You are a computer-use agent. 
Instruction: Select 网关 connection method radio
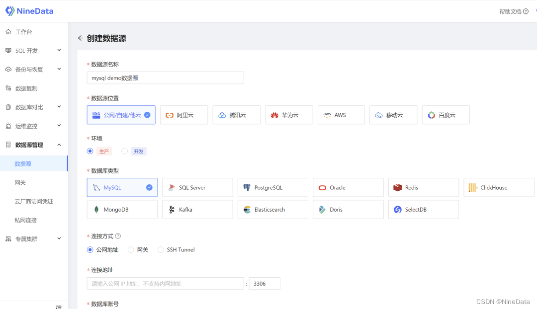pos(131,250)
